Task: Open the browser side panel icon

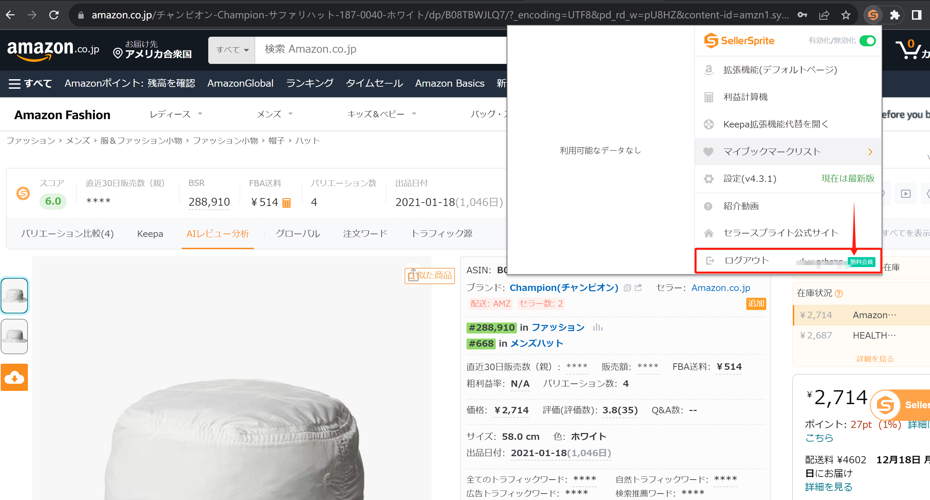Action: point(916,15)
